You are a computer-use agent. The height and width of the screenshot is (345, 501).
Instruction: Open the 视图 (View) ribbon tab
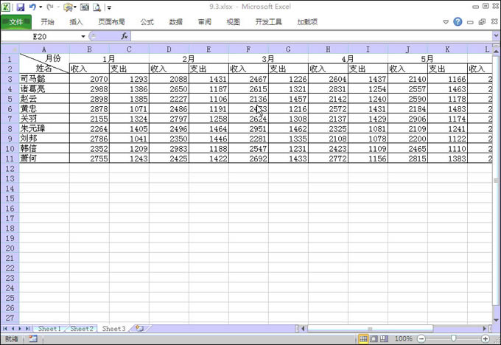234,21
